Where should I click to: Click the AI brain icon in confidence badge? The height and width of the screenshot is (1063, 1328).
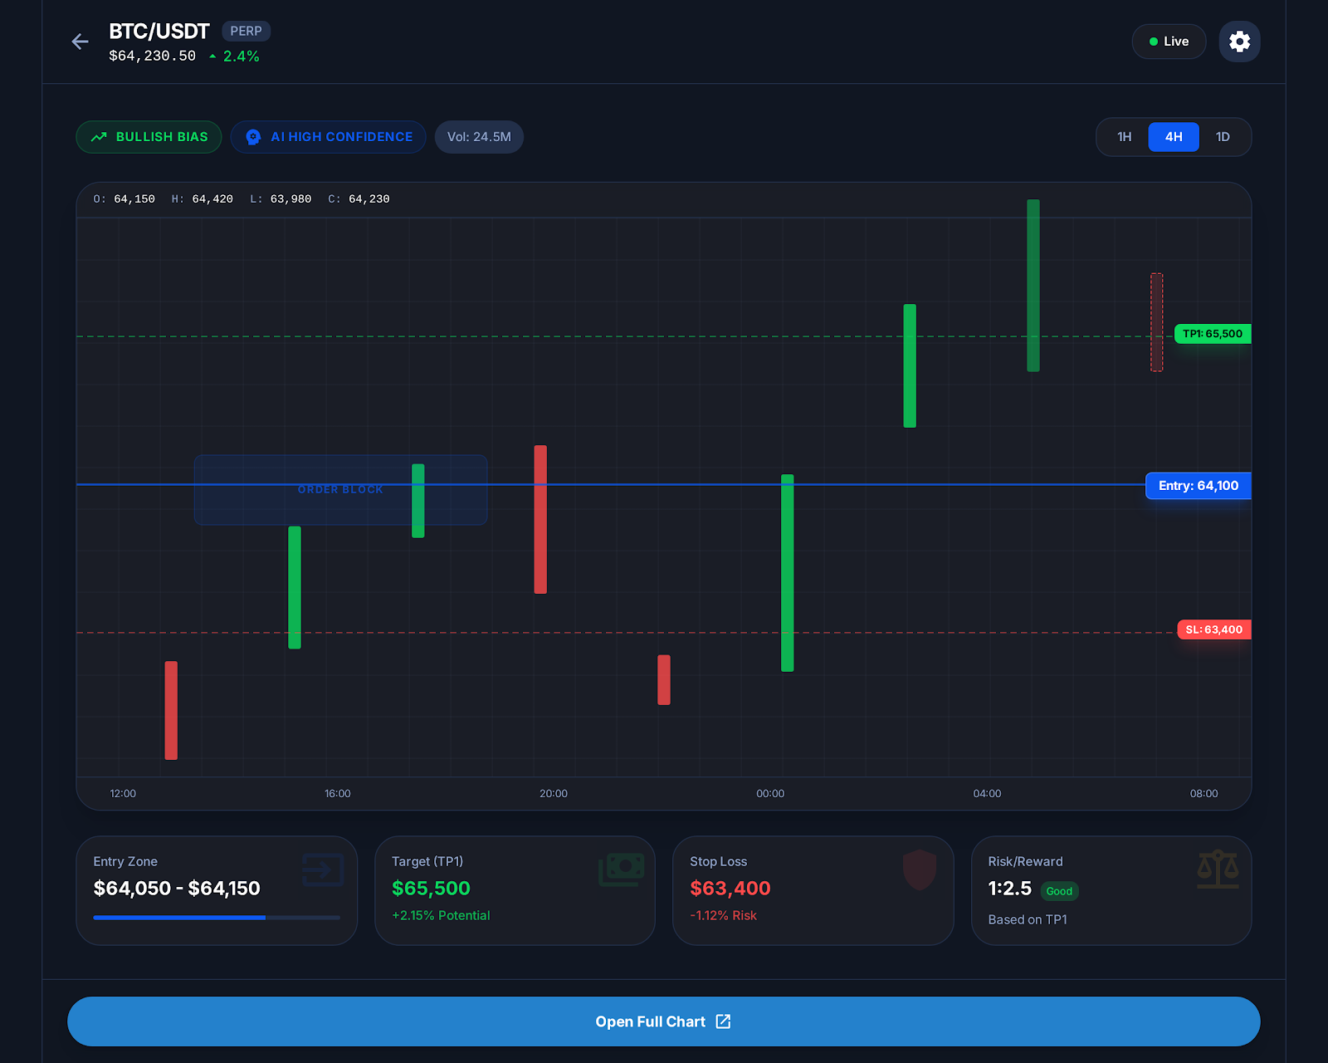coord(254,137)
